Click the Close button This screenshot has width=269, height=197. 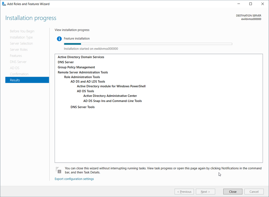point(233,192)
